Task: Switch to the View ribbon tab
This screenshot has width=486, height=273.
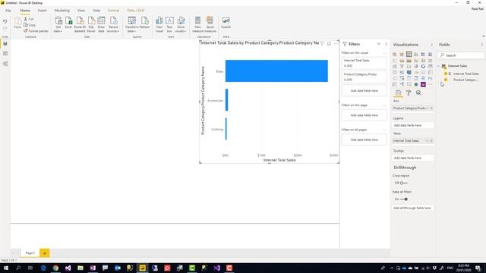Action: 81,11
